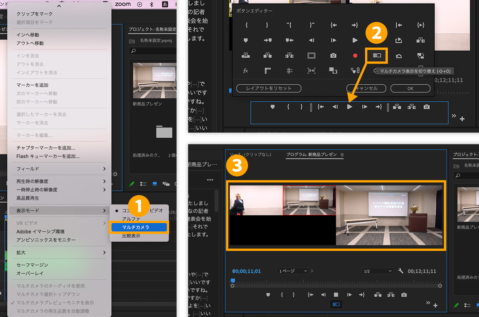The height and width of the screenshot is (317, 479).
Task: Click Show Rulers icon in Button Editor
Action: click(268, 71)
